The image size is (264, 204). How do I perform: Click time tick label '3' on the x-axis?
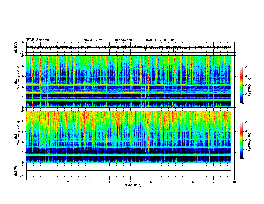(x=89, y=182)
